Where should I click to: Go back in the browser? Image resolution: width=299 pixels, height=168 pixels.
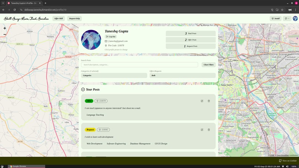click(x=3, y=10)
